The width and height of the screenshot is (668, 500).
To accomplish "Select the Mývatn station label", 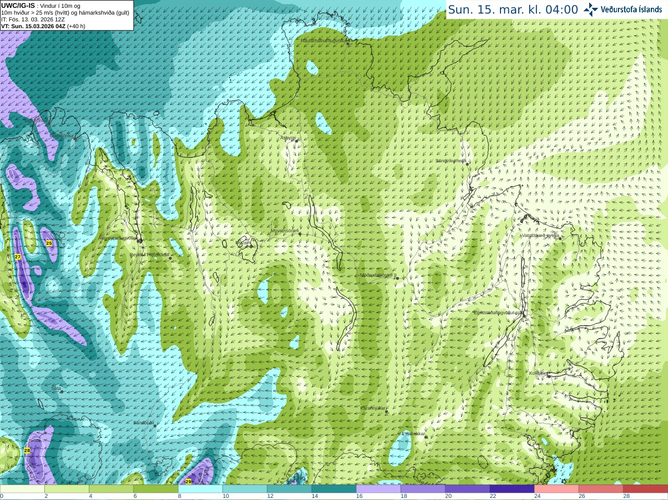I will pos(243,243).
